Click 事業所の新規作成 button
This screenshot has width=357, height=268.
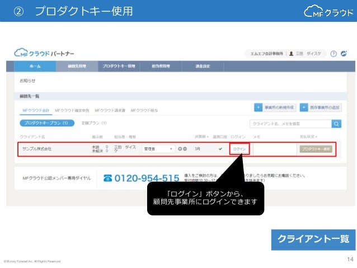(275, 107)
